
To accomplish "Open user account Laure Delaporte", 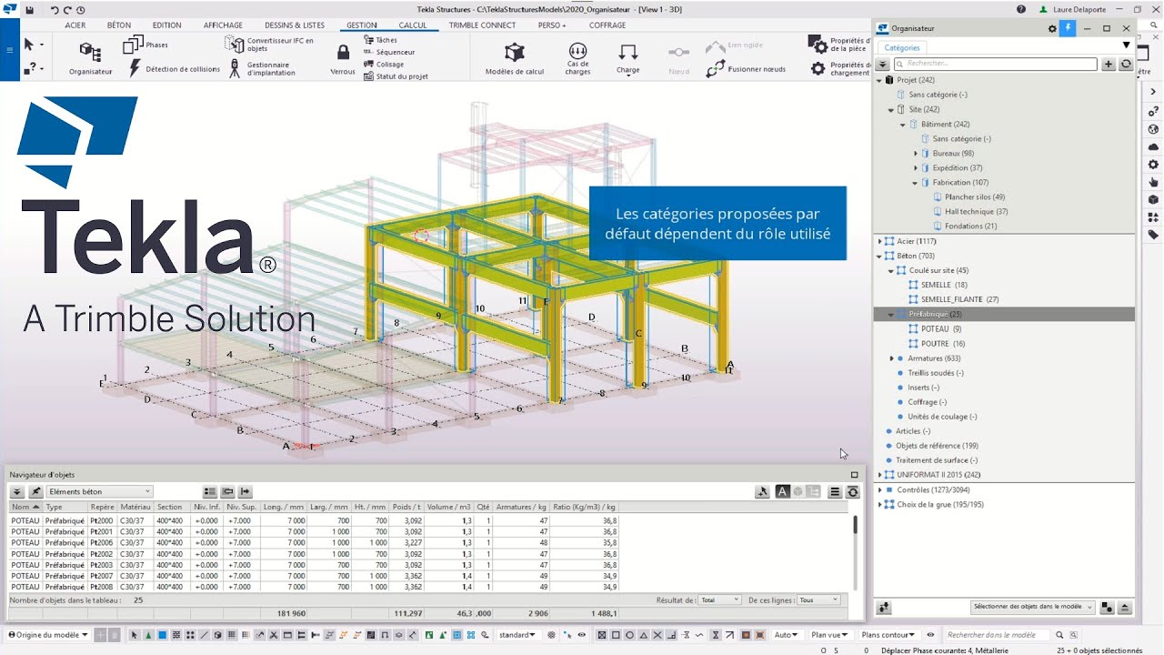I will click(x=1070, y=10).
